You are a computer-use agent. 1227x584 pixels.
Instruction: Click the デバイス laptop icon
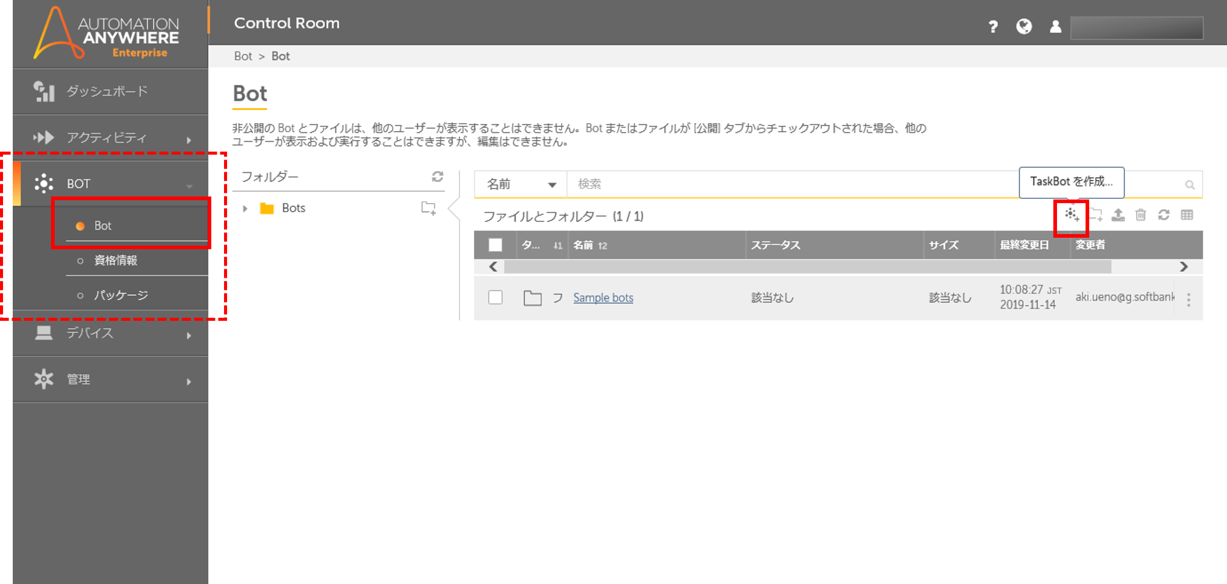coord(44,333)
